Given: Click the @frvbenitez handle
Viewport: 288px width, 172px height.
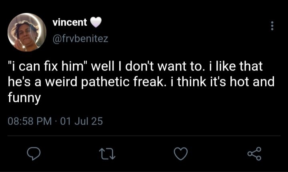Looking at the screenshot, I should 80,39.
